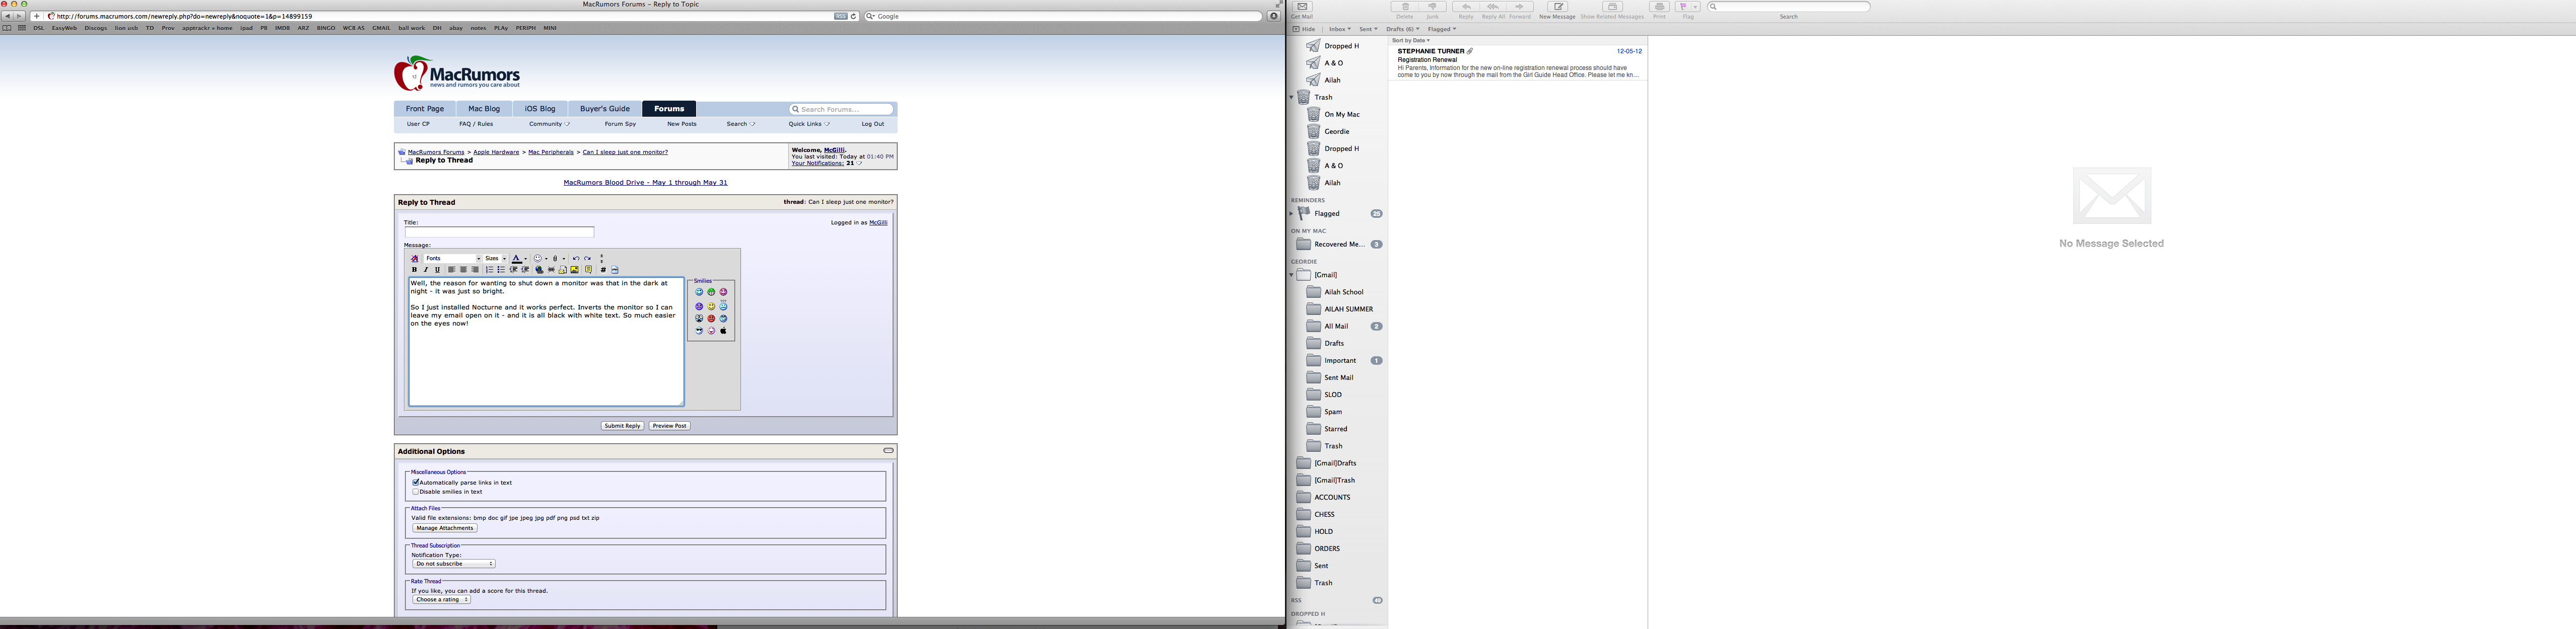
Task: Toggle 'Disable smilies in text' checkbox
Action: pos(416,491)
